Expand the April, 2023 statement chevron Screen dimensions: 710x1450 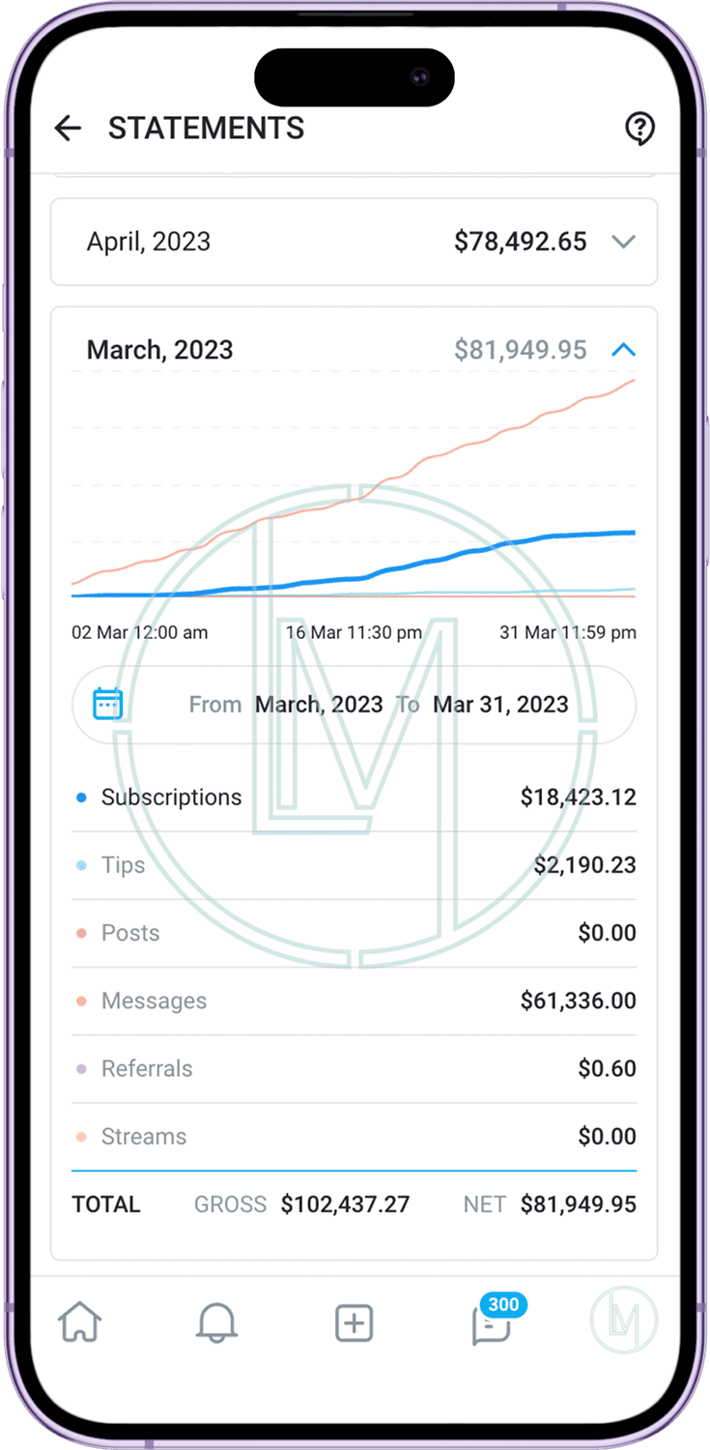624,242
